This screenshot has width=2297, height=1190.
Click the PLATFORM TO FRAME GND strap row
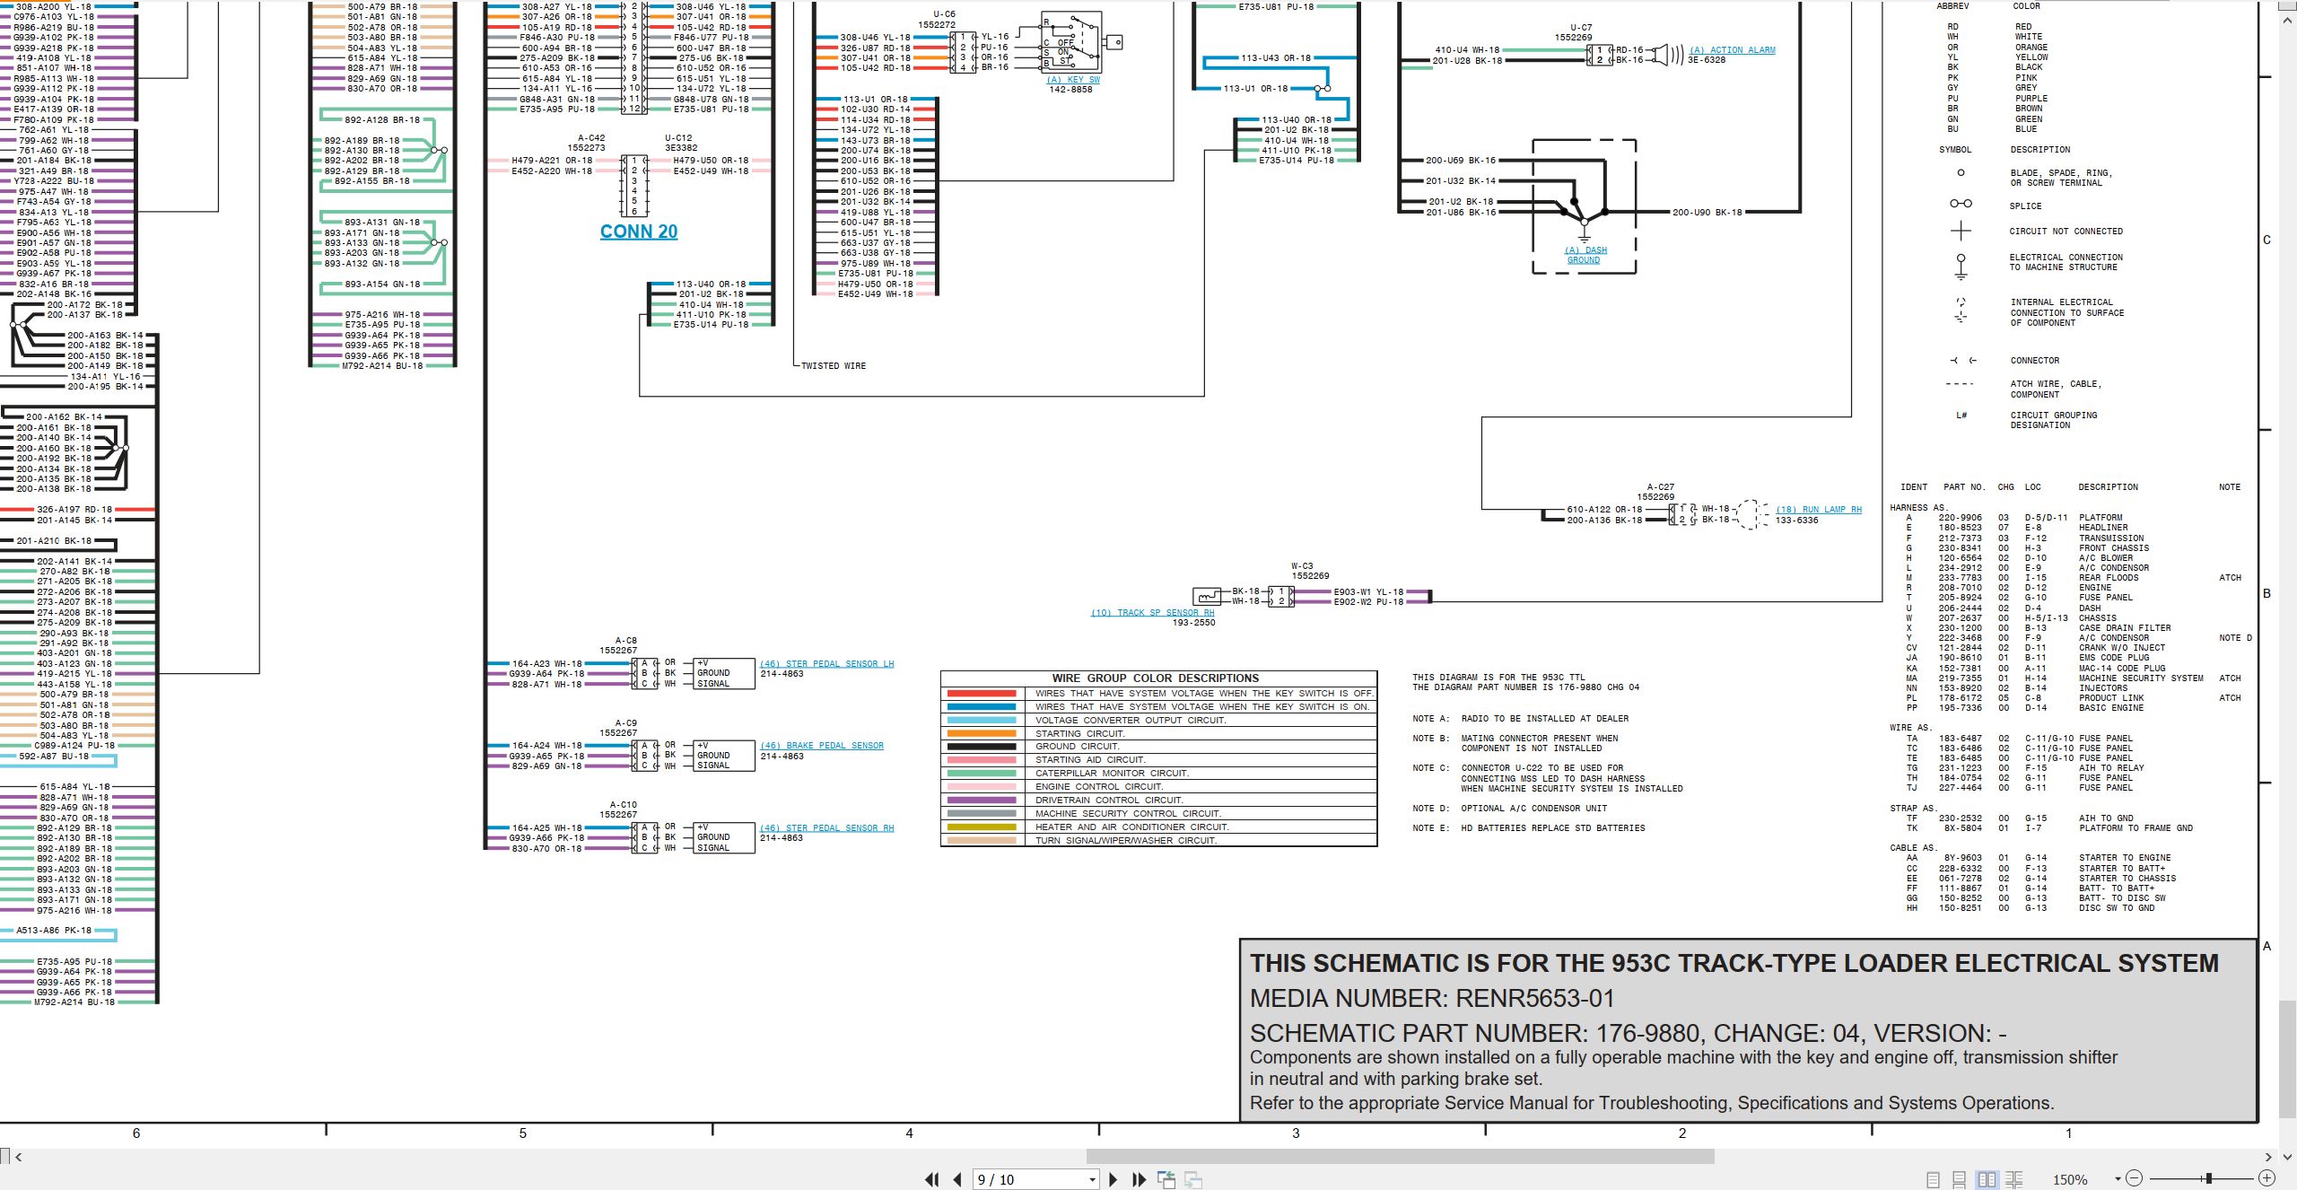tap(2048, 828)
